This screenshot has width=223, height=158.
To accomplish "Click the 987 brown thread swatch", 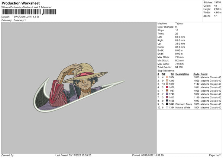I will coord(167,91).
